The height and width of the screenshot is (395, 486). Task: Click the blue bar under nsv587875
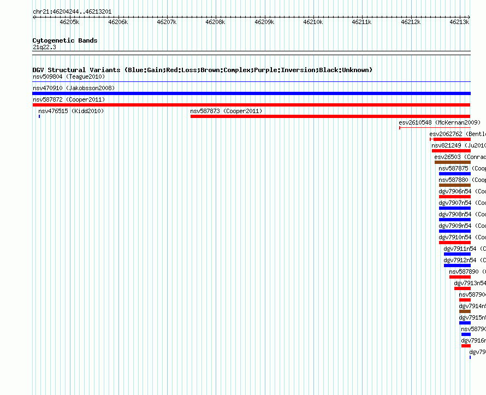[455, 174]
